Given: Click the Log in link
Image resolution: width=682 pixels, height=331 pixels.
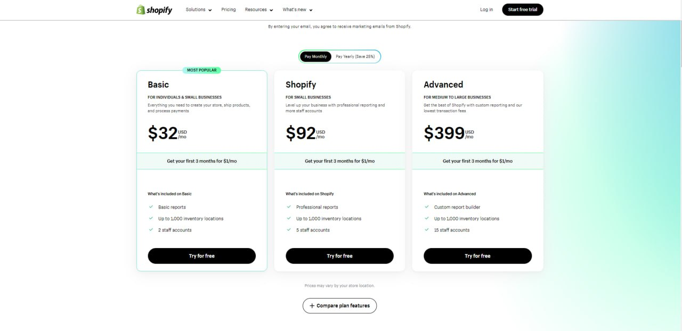Looking at the screenshot, I should pyautogui.click(x=486, y=10).
